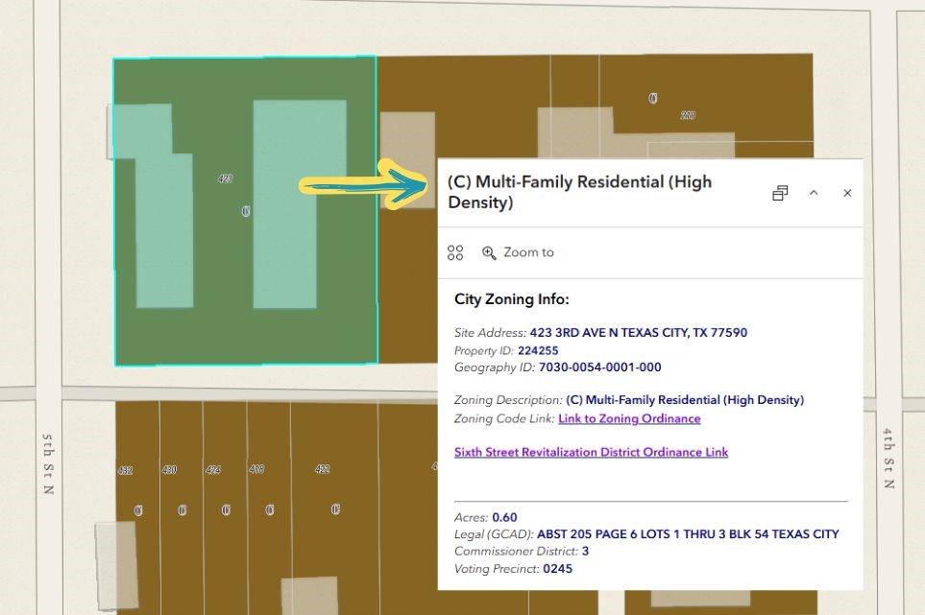925x615 pixels.
Task: Dock the zoning popup panel
Action: (780, 193)
